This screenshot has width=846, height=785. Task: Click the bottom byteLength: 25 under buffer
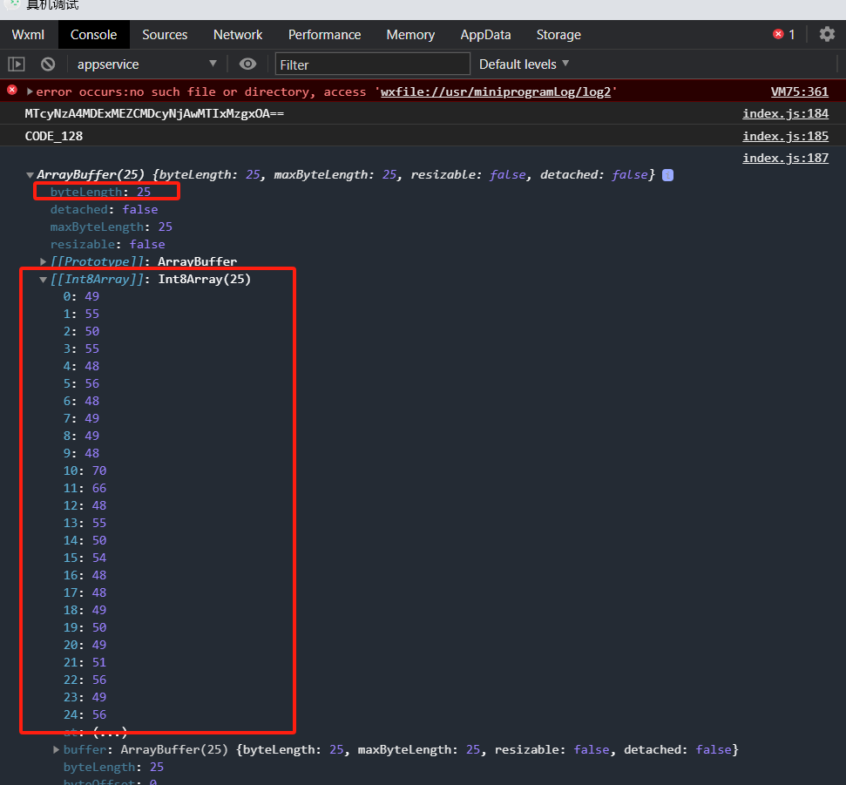click(113, 768)
